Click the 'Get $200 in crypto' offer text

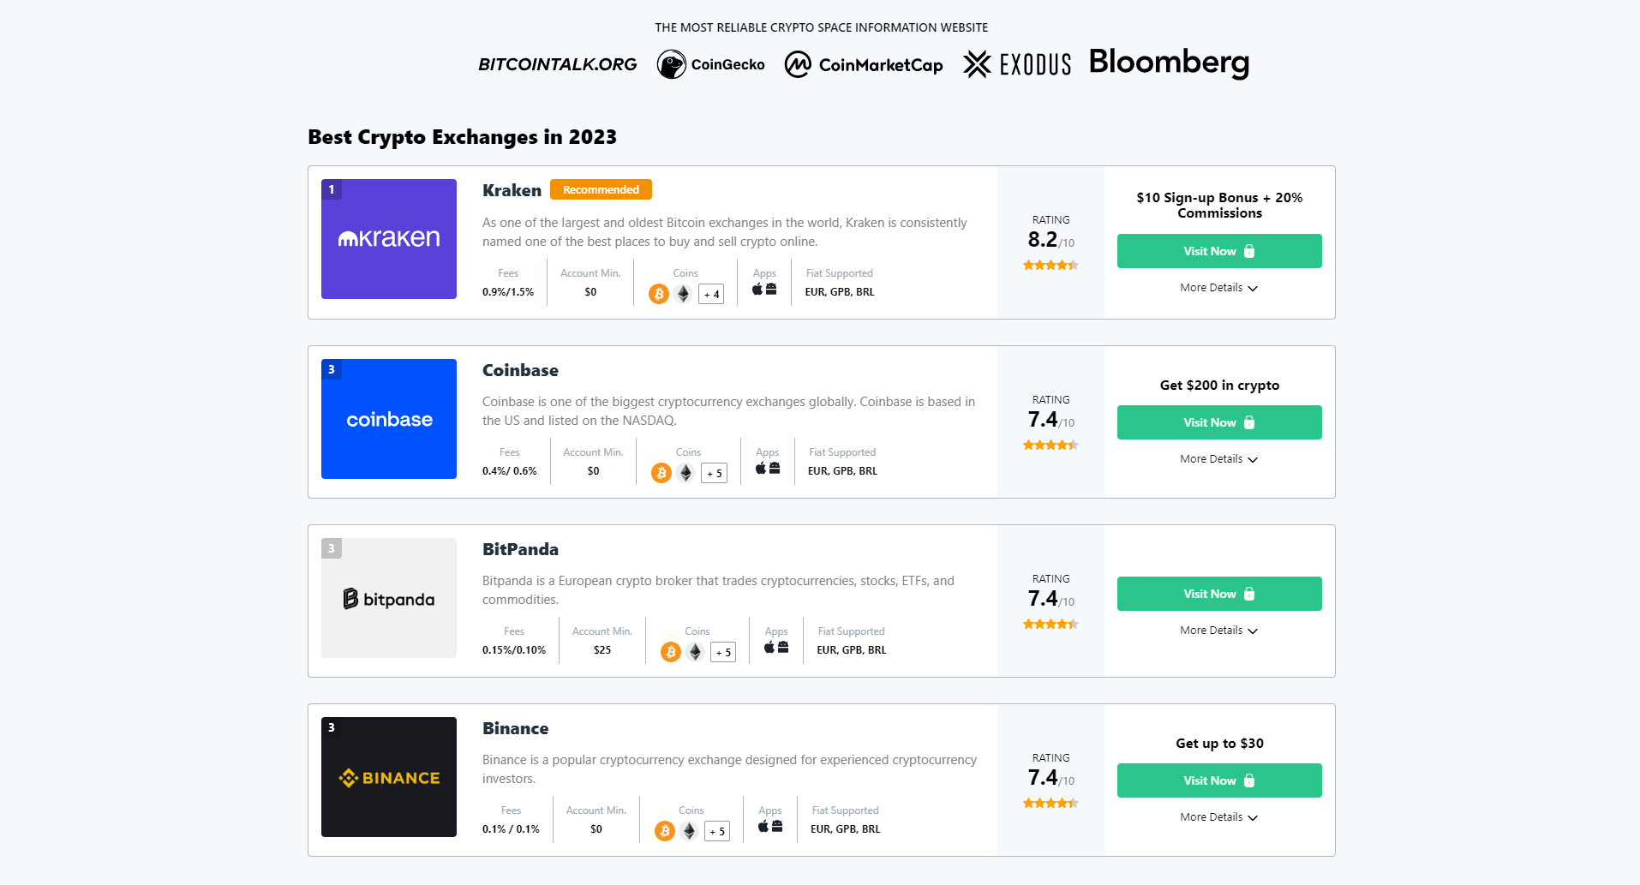click(x=1219, y=386)
